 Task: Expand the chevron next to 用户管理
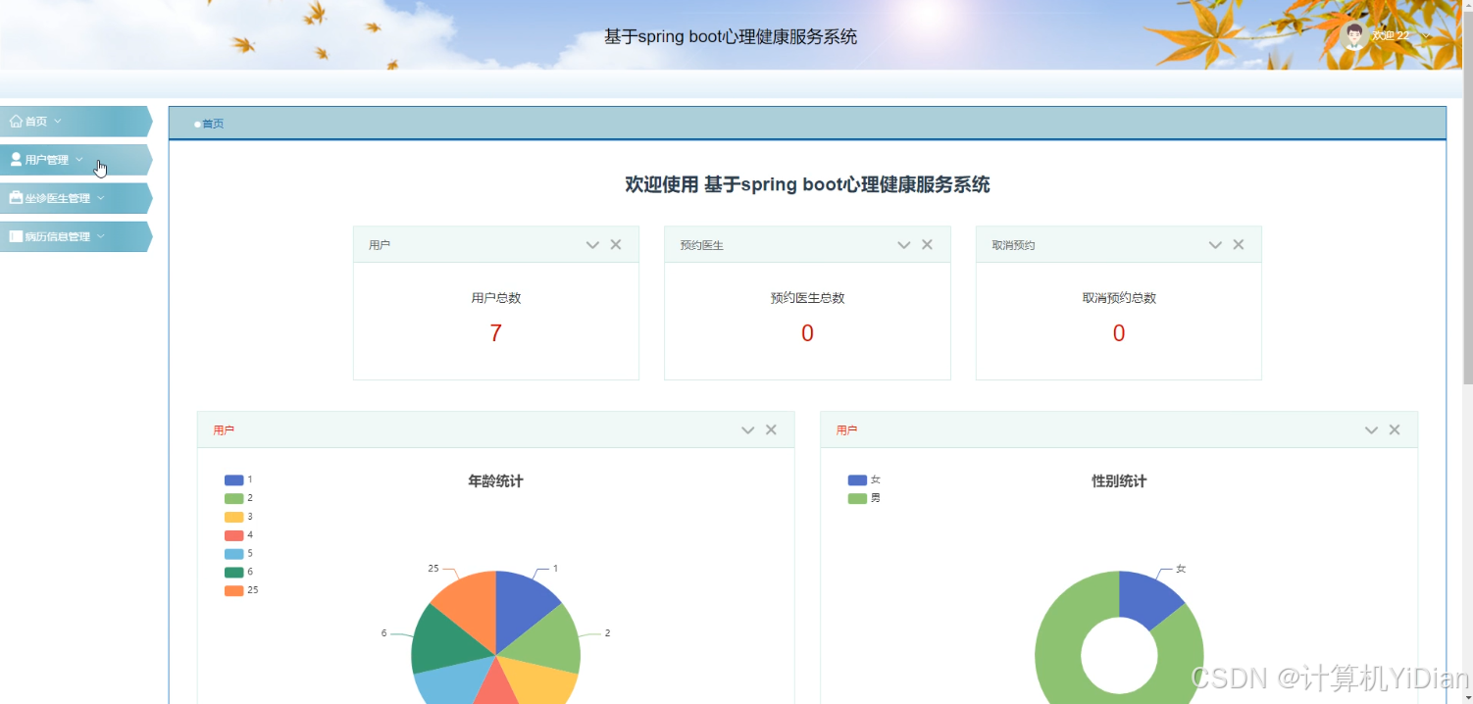coord(79,160)
